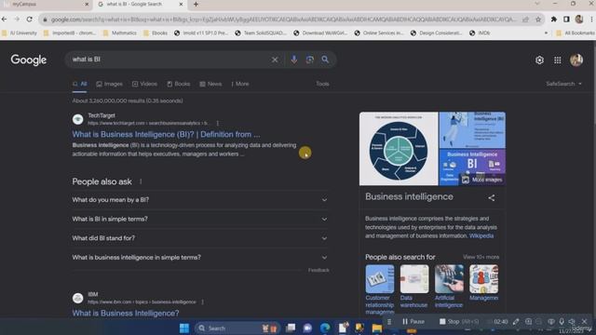Open TechTarget 'What is Business Intelligence (BI)?' link
The image size is (596, 335).
pos(166,134)
